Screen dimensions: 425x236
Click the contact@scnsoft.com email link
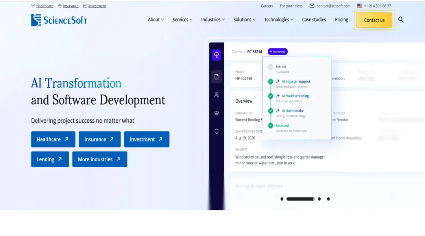pos(333,6)
